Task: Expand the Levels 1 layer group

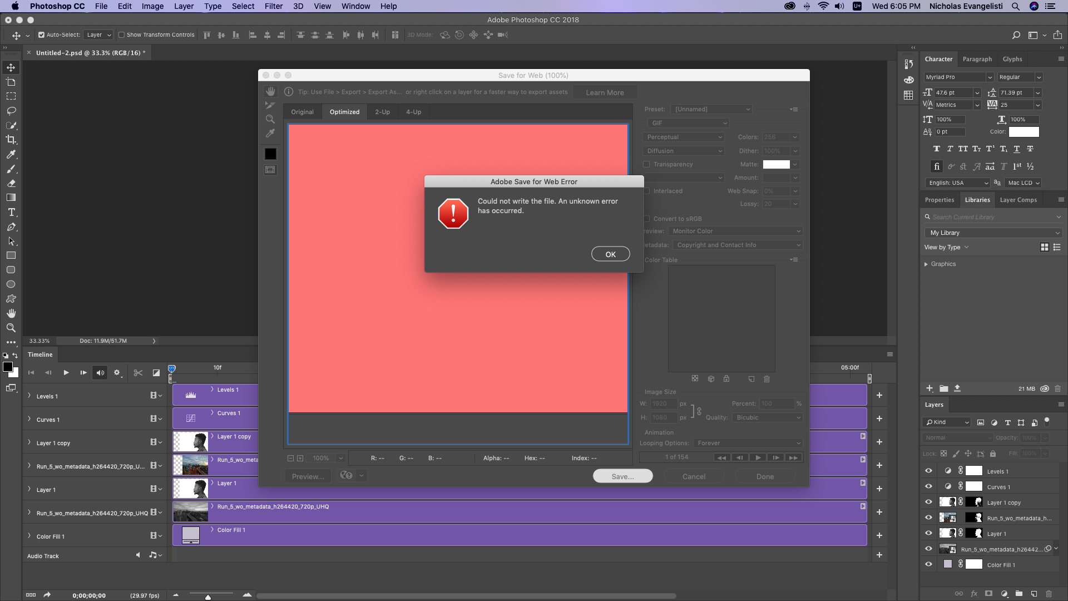Action: (x=28, y=396)
